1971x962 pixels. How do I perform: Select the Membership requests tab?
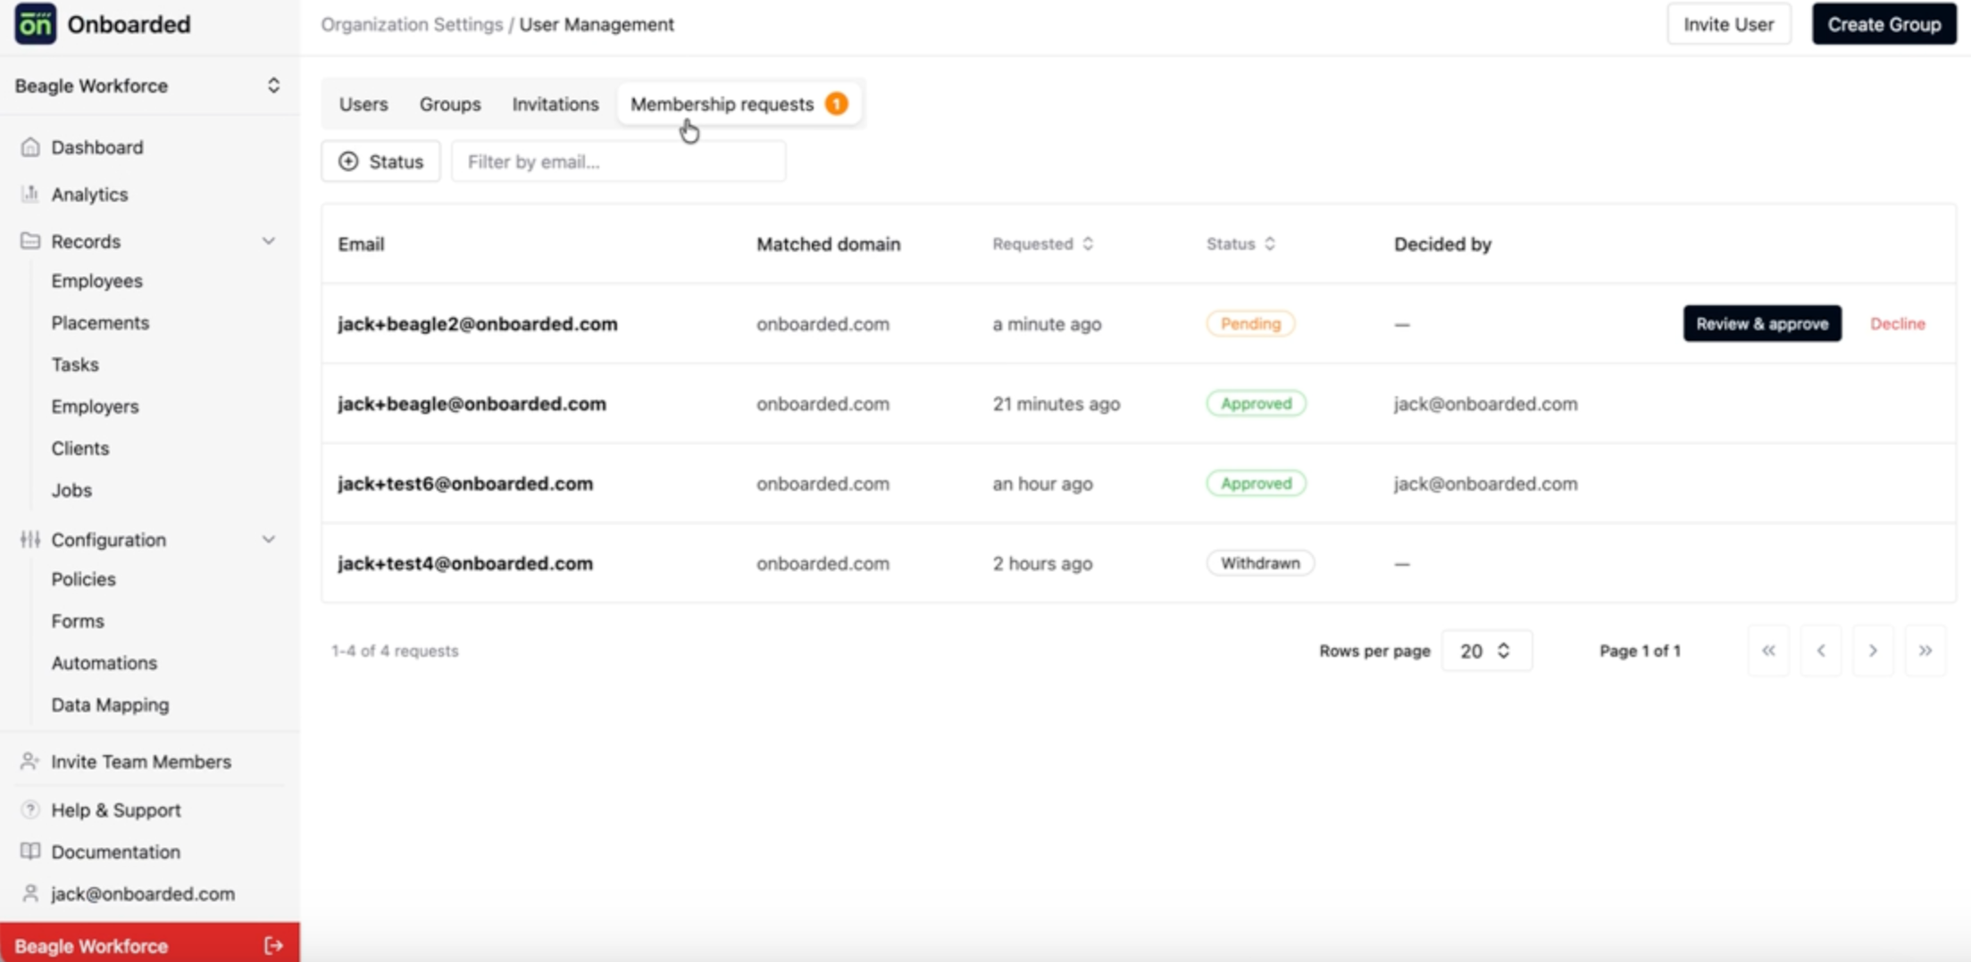pyautogui.click(x=739, y=104)
